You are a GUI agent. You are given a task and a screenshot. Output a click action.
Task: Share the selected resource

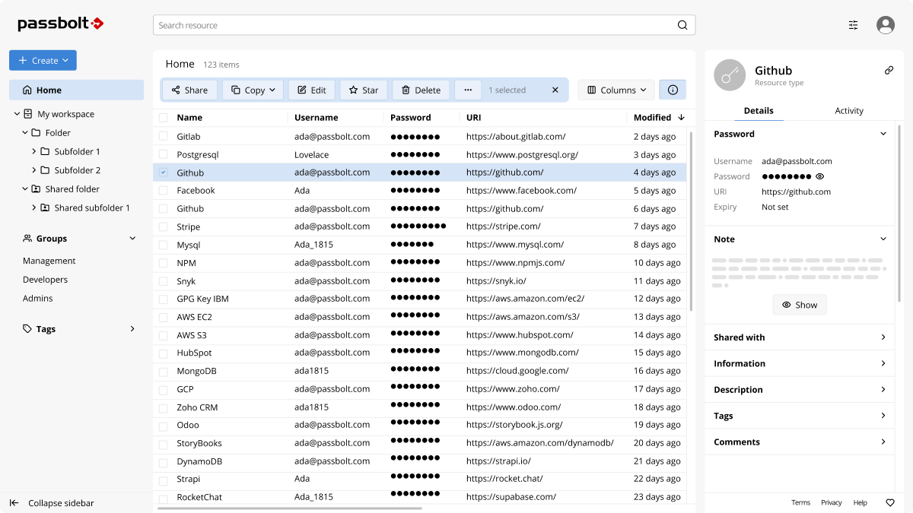coord(189,90)
